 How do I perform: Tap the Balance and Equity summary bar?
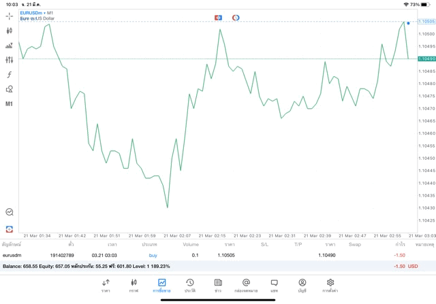[x=204, y=267]
